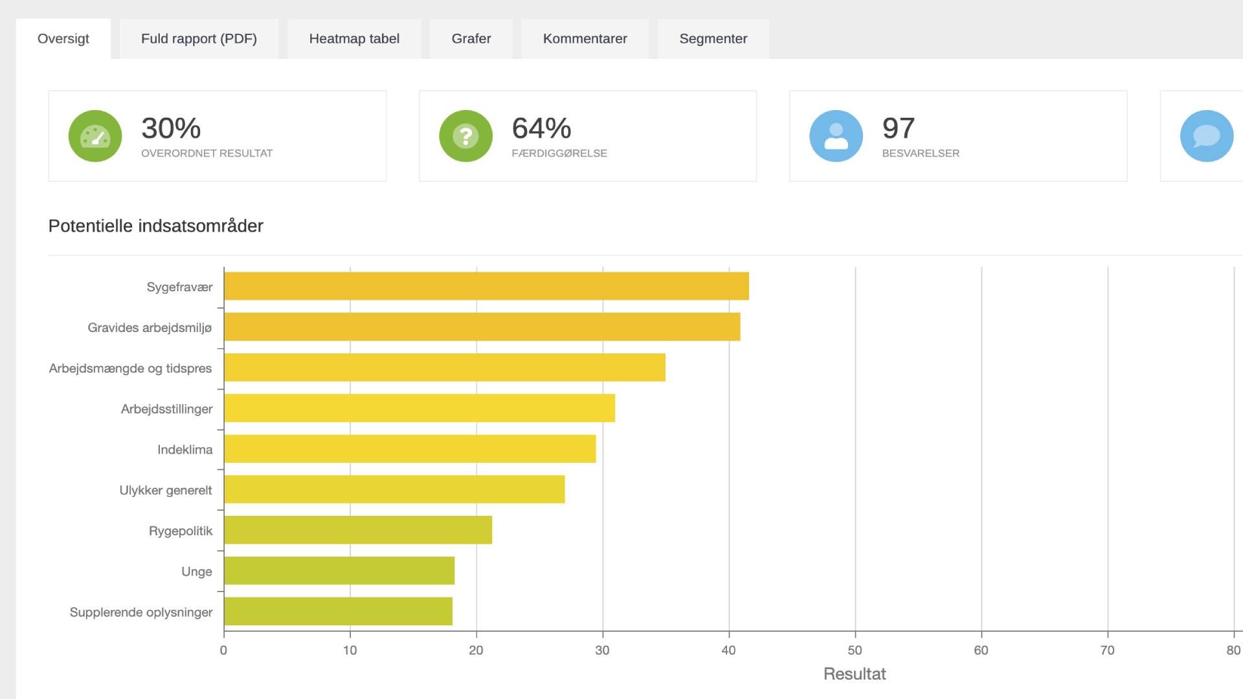Click the 20 tick label on x-axis
This screenshot has height=699, width=1243.
(x=476, y=650)
